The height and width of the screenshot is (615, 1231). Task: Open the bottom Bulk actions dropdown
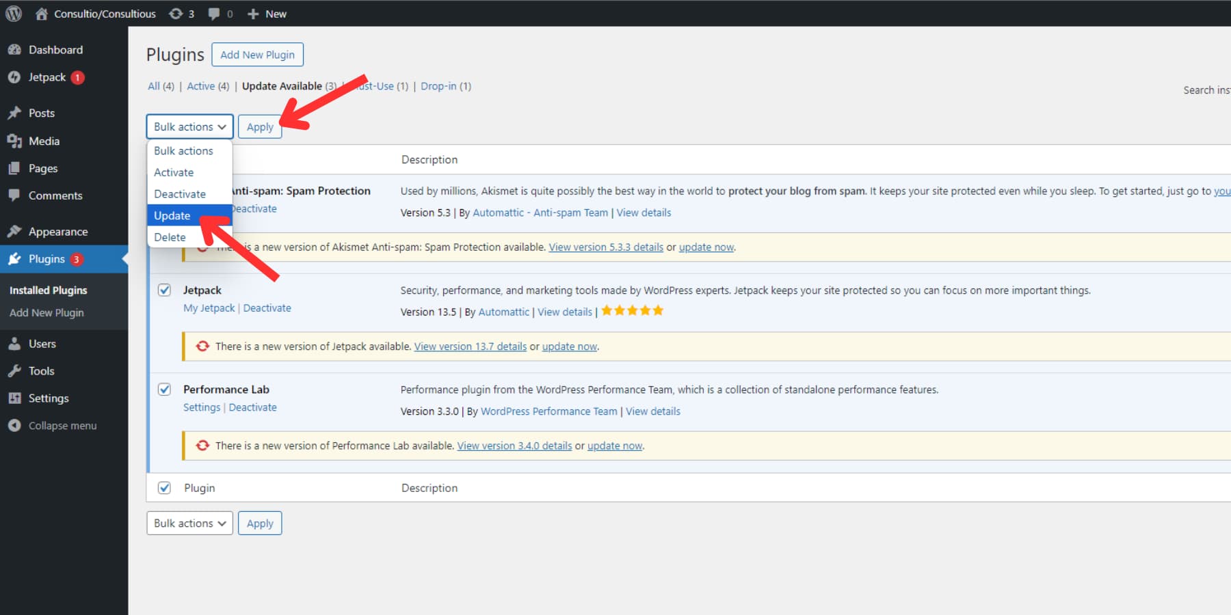[189, 523]
